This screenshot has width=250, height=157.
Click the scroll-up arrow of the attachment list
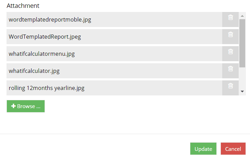[242, 16]
